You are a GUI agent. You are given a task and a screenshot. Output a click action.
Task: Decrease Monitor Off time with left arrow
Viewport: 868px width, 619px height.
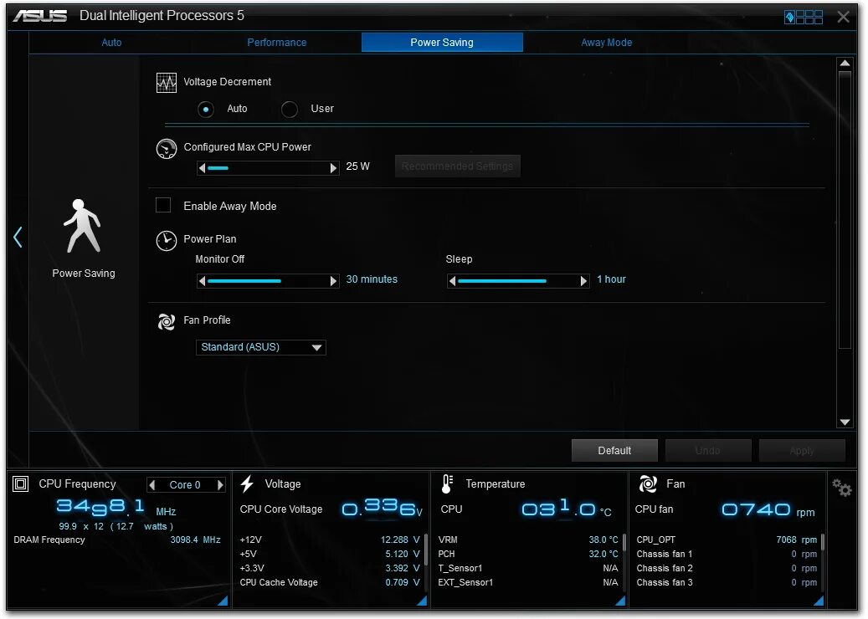[202, 281]
